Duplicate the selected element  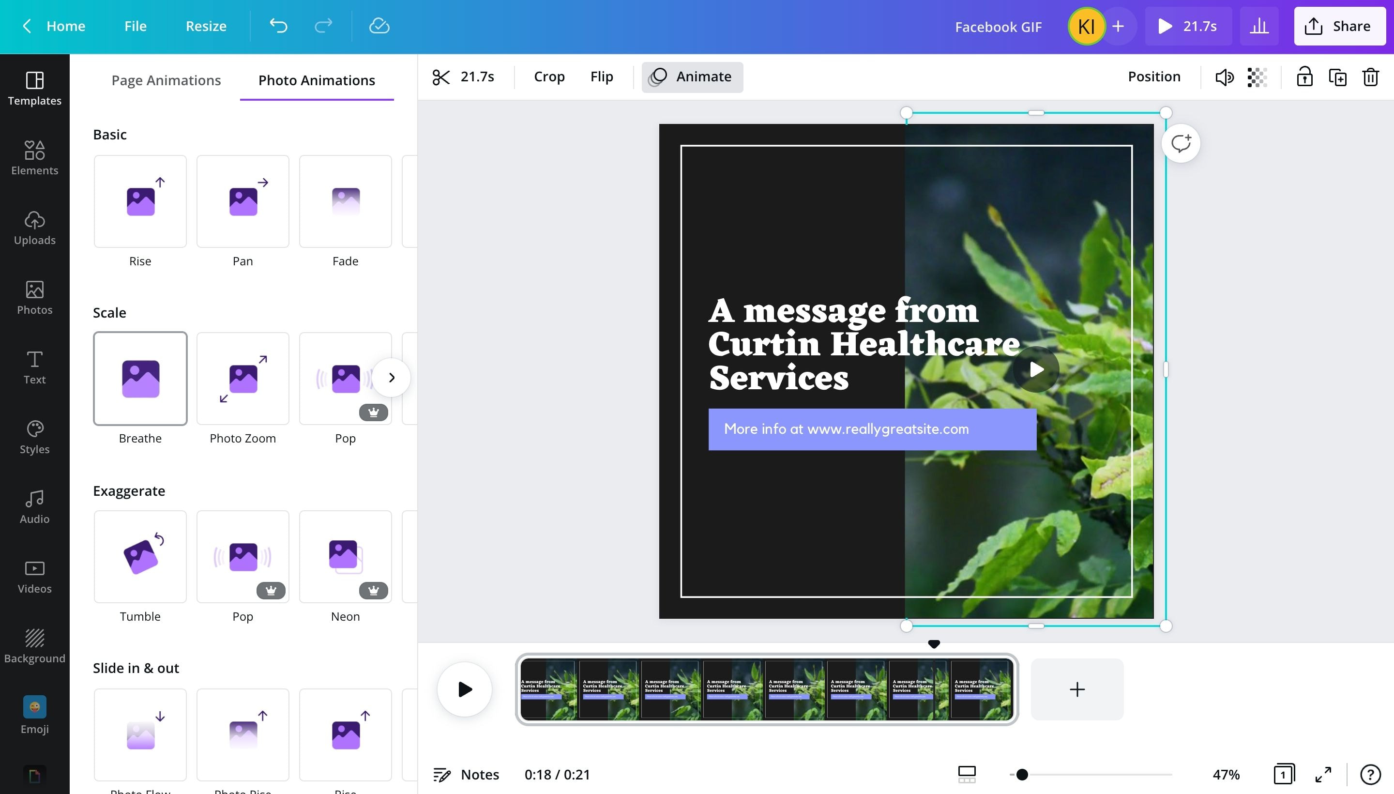(1337, 77)
